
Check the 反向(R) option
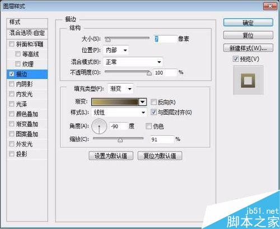pos(153,102)
